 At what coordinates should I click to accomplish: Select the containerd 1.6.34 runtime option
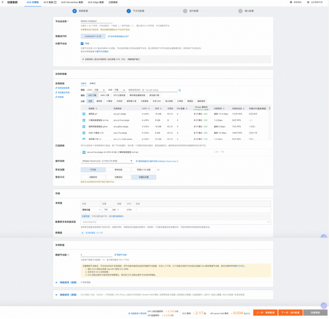[93, 36]
